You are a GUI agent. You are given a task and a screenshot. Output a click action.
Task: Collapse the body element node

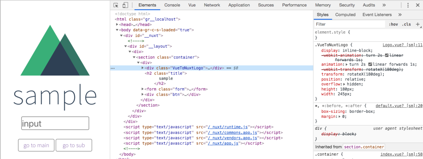(x=117, y=30)
